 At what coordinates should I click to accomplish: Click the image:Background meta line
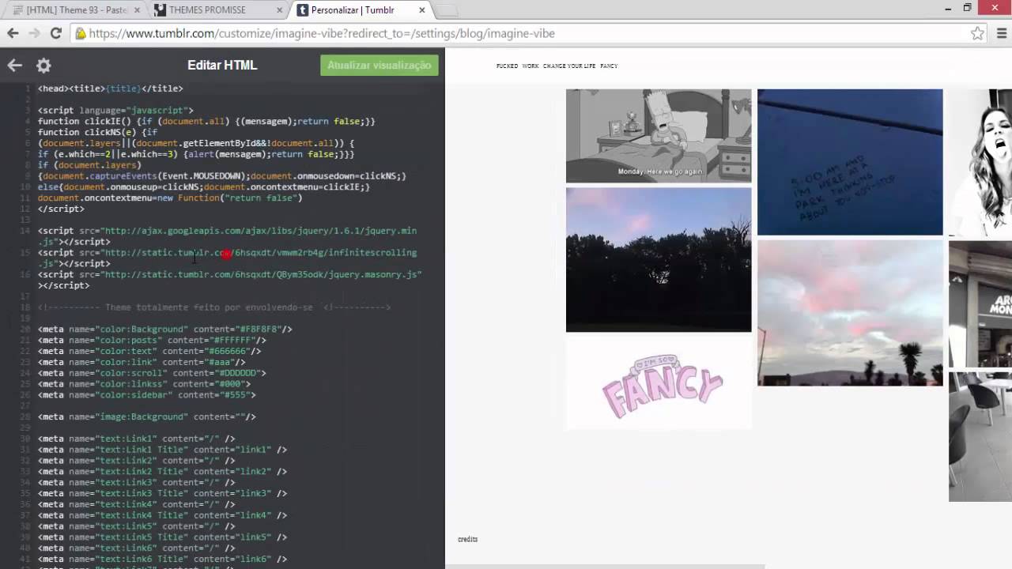click(146, 417)
